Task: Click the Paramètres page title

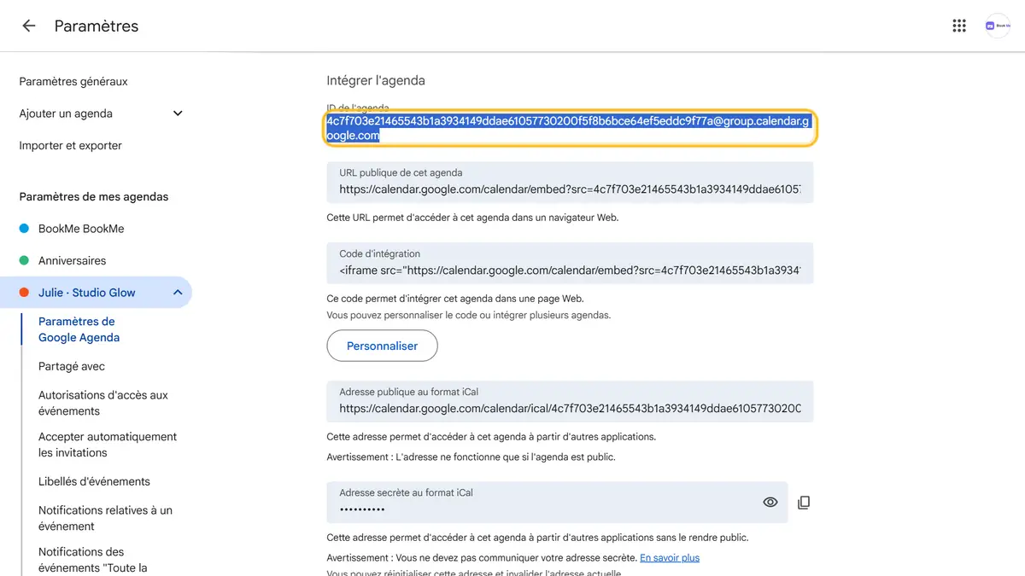Action: 97,26
